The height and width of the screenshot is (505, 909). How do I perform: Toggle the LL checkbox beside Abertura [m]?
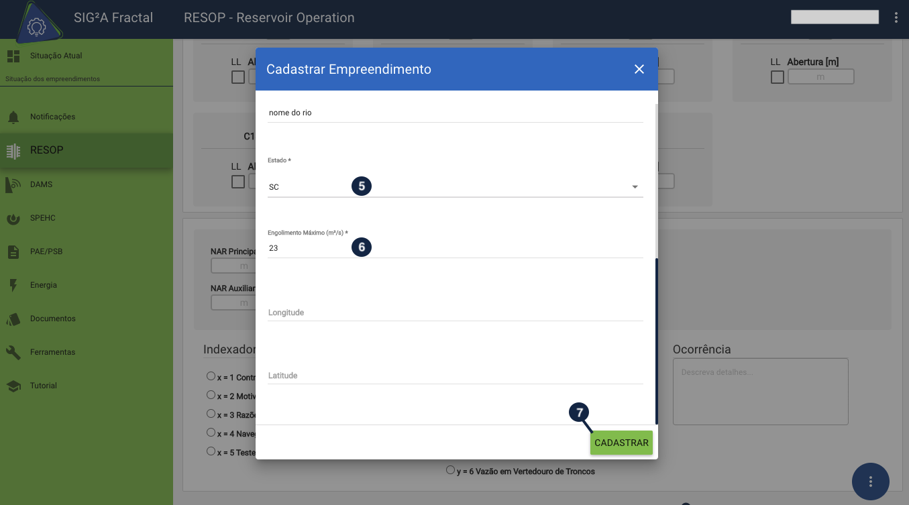[x=777, y=77]
